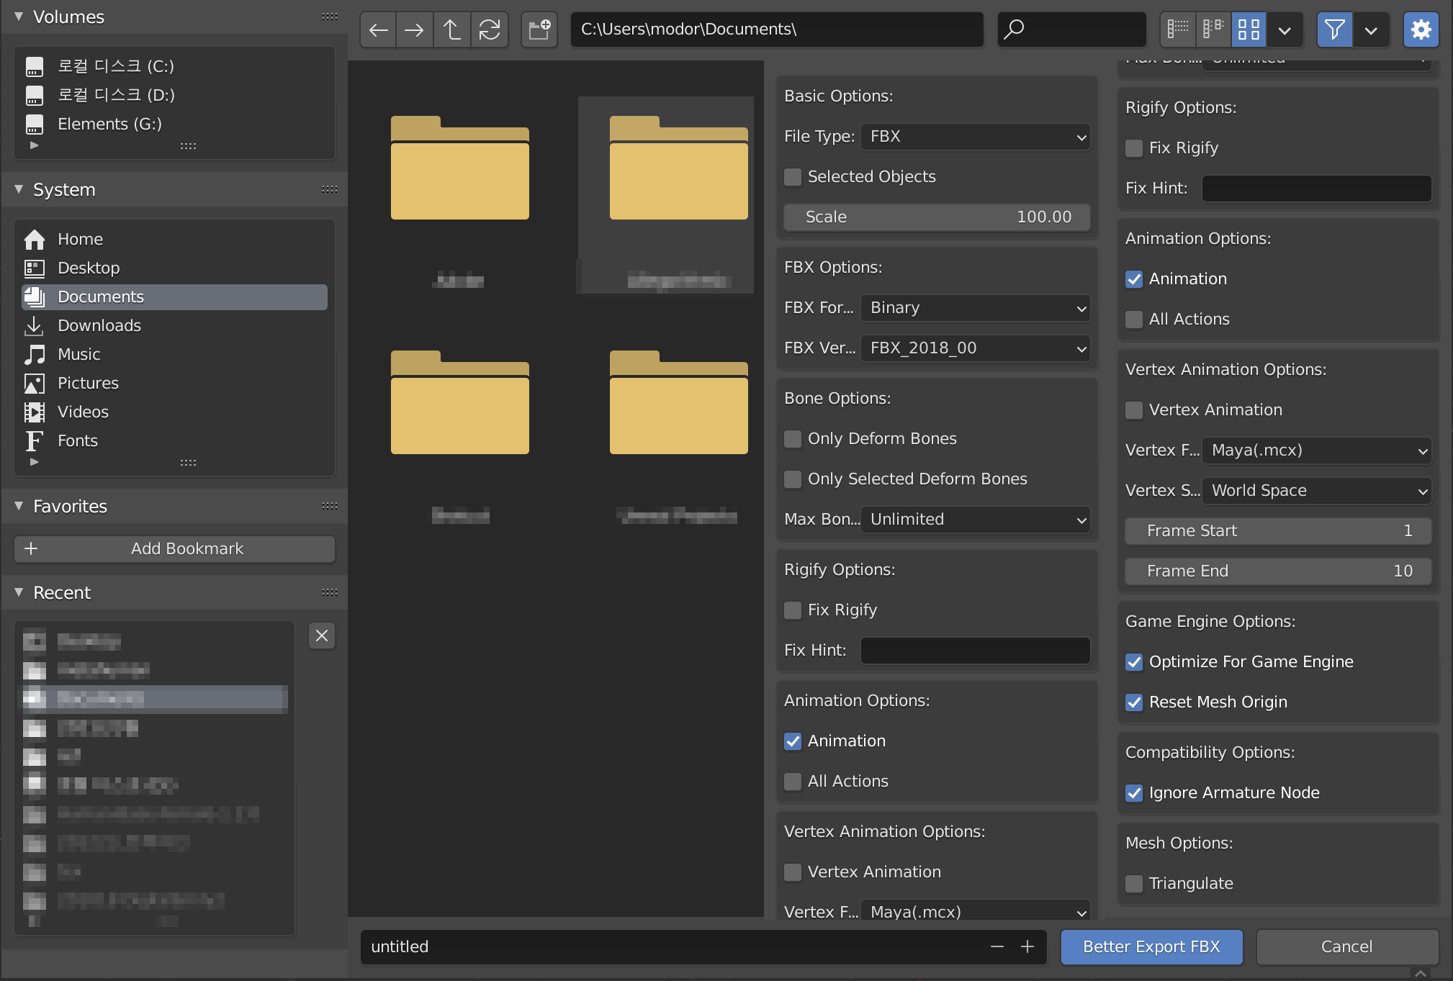Decrement filename number with minus
This screenshot has width=1453, height=981.
point(997,946)
